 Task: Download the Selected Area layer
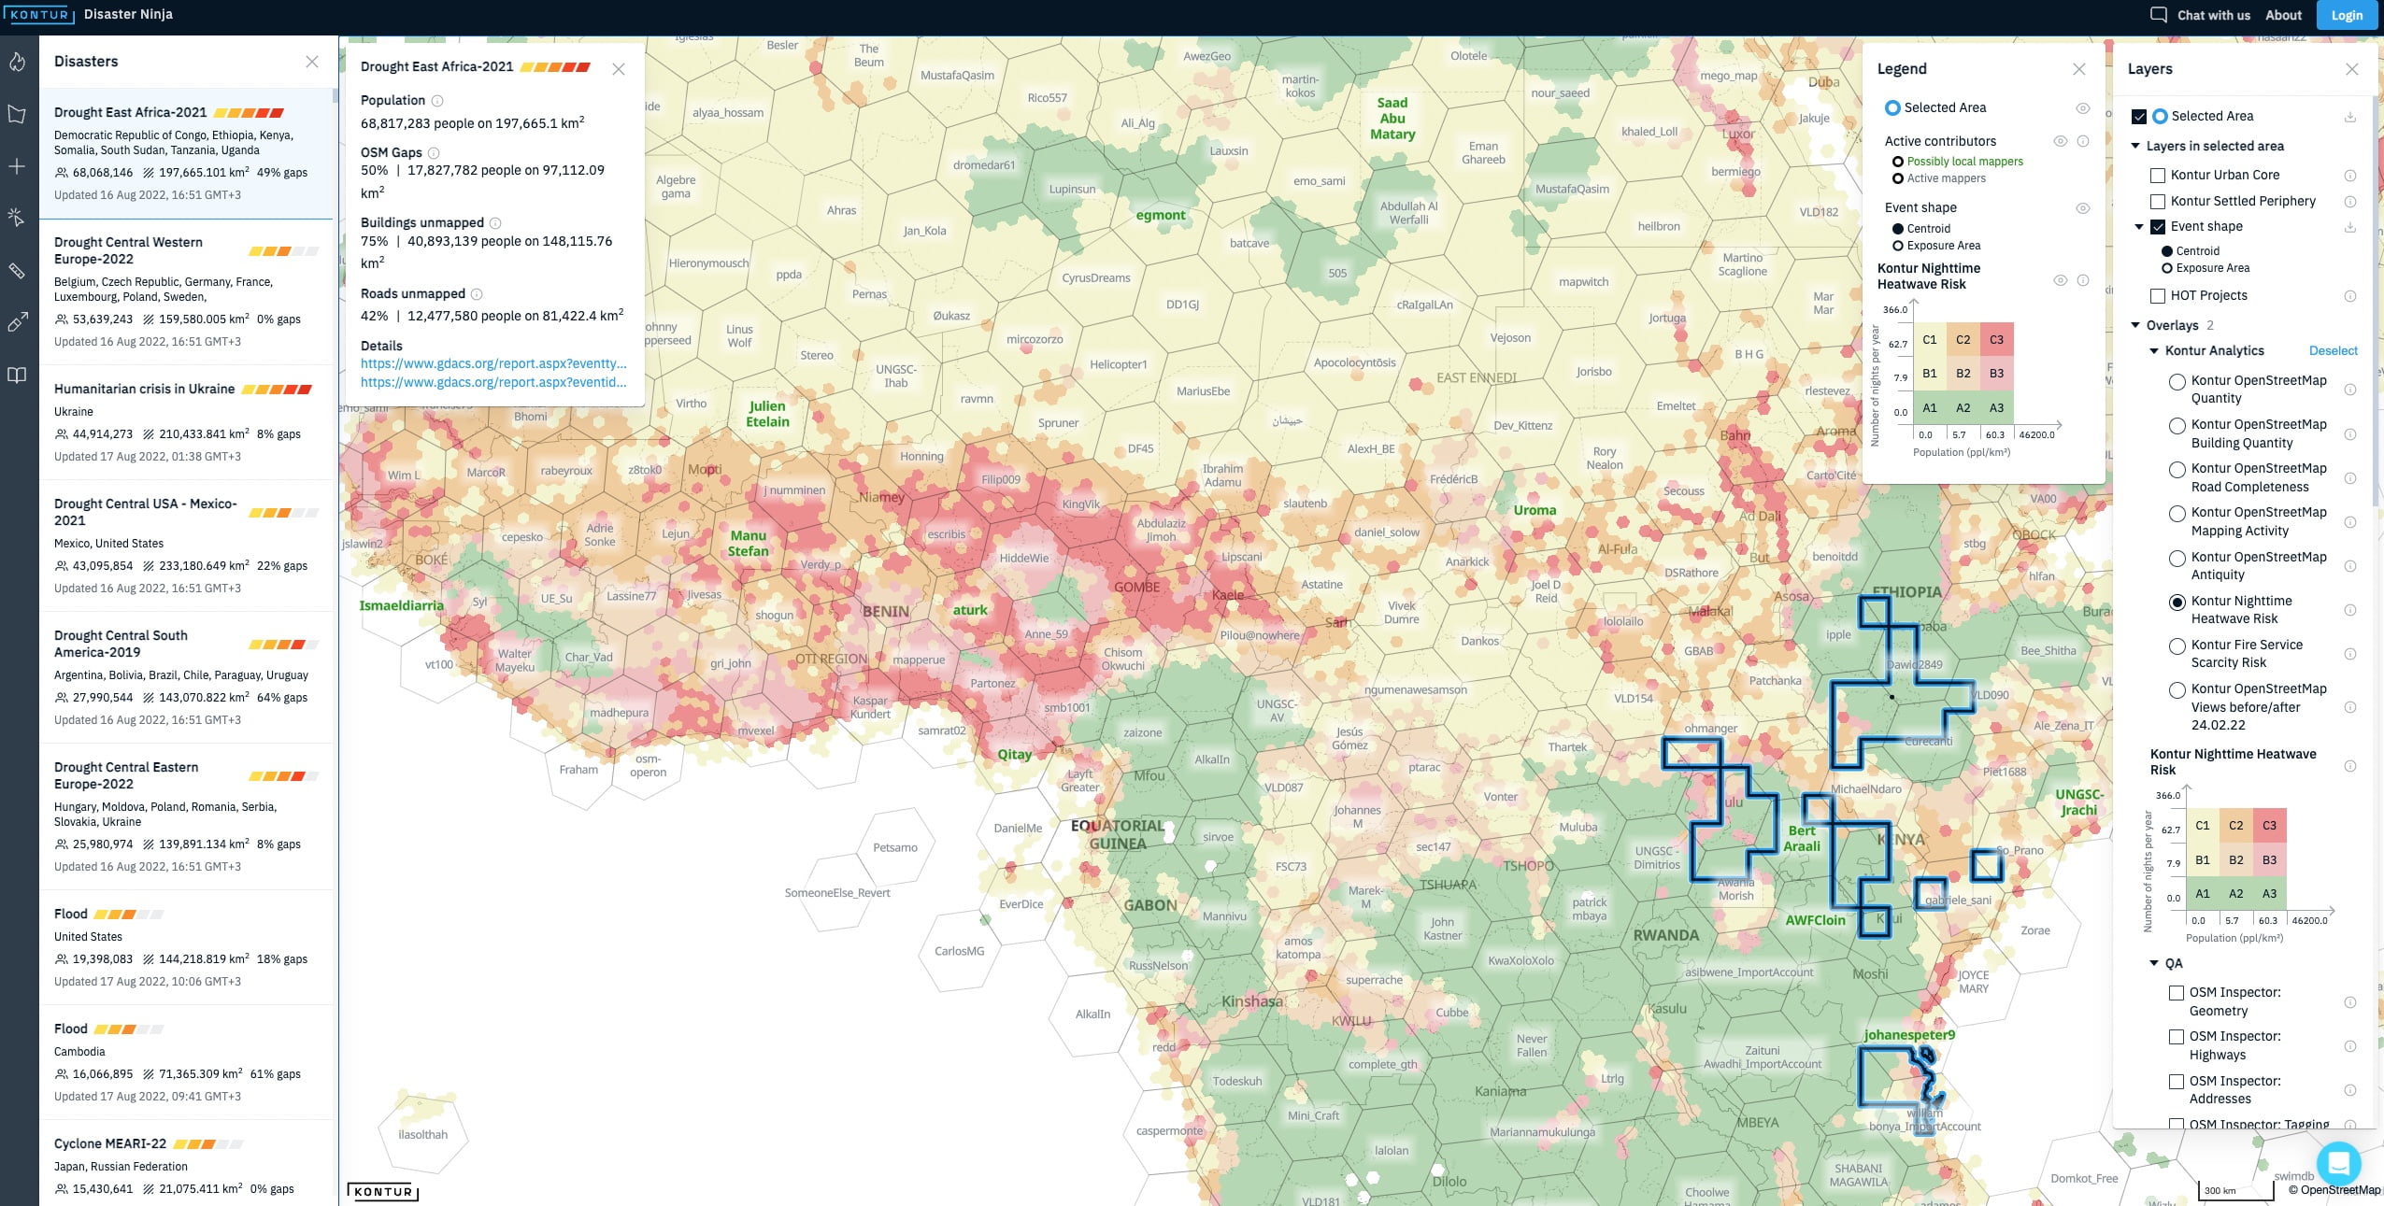(x=2350, y=117)
